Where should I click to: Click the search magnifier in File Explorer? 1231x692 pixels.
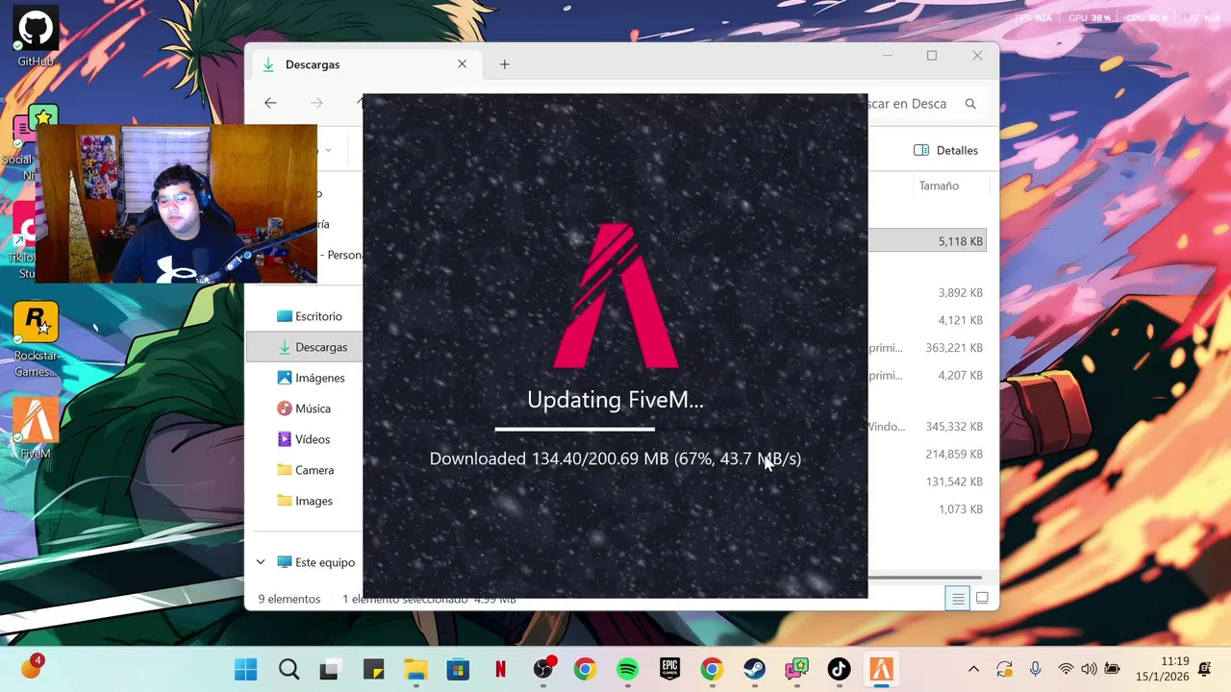[x=970, y=104]
